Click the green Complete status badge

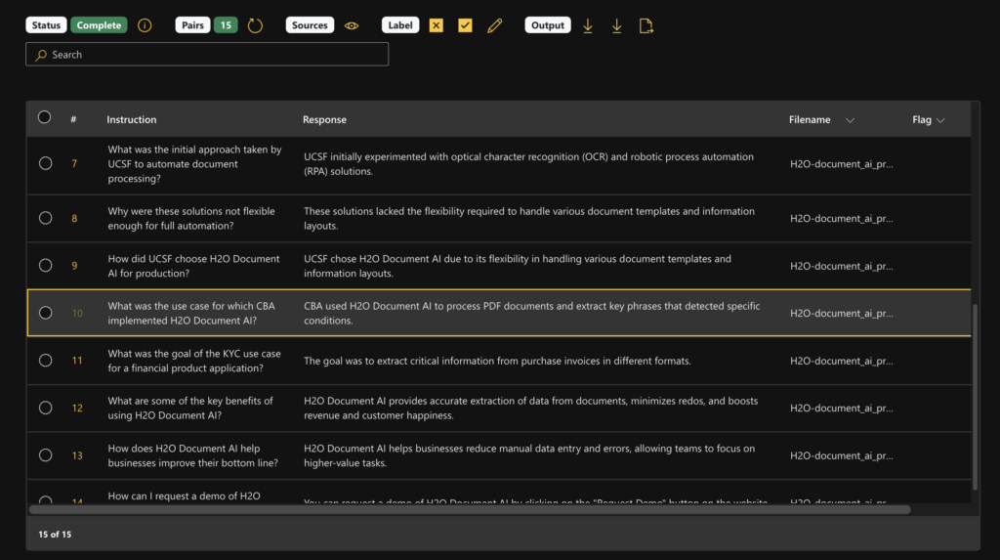pos(99,25)
